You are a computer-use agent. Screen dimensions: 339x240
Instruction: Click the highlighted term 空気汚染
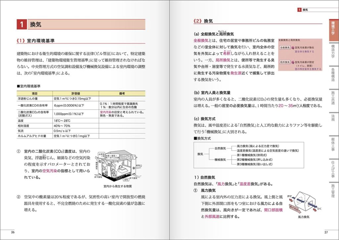(50, 171)
